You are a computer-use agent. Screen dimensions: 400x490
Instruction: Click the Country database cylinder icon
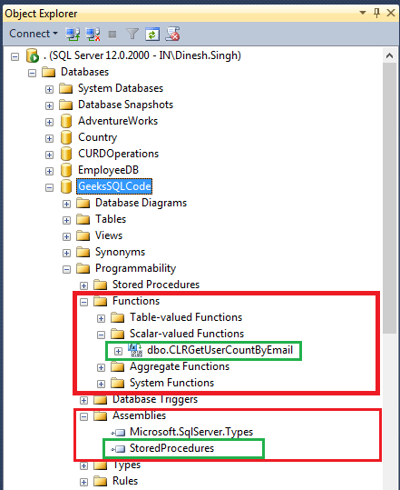(x=66, y=137)
